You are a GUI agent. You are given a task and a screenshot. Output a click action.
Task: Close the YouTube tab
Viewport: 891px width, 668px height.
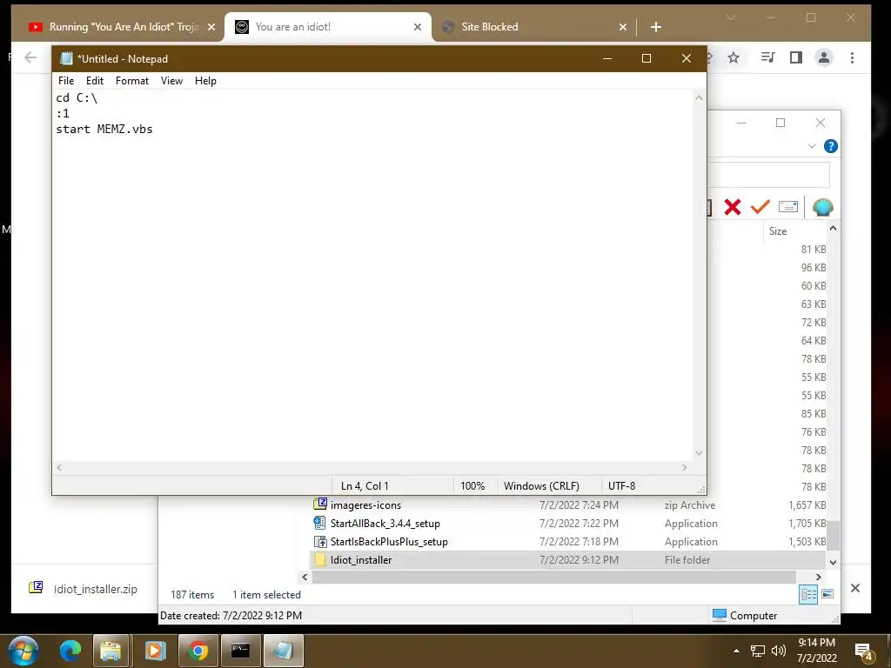point(211,27)
